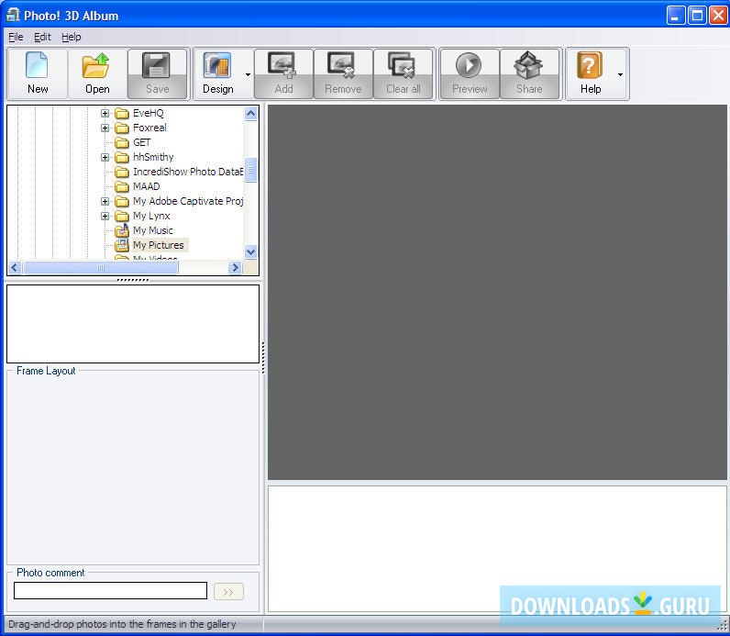
Task: Open Help from the toolbar
Action: (591, 73)
